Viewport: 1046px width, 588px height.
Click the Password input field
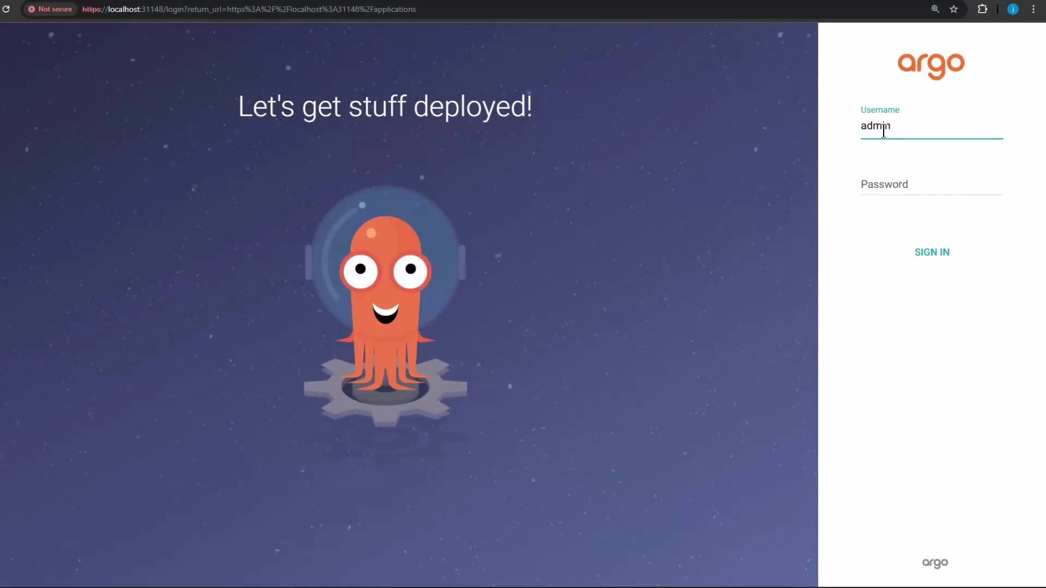click(x=932, y=184)
